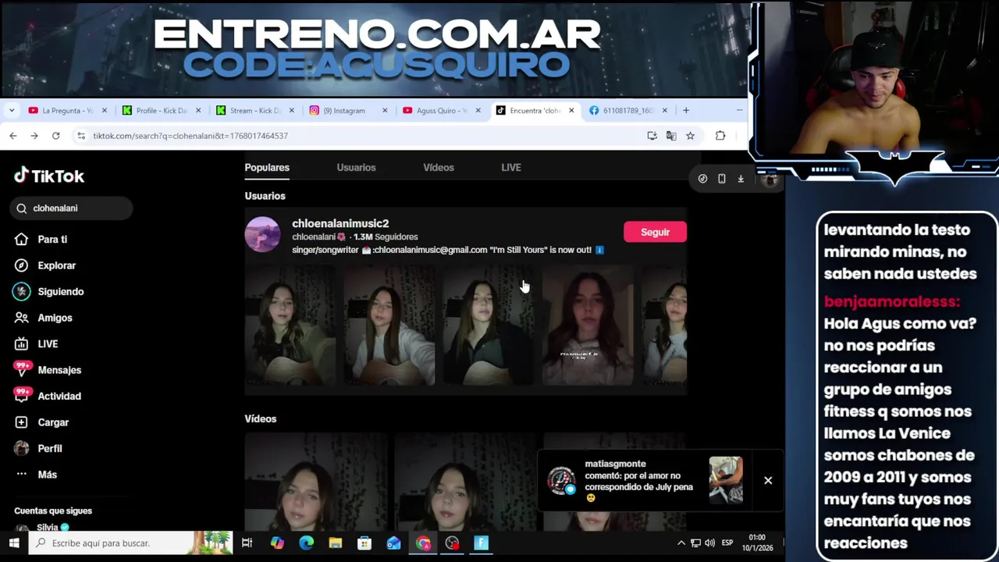Viewport: 999px width, 562px height.
Task: Bookmark this page with the star
Action: 690,136
